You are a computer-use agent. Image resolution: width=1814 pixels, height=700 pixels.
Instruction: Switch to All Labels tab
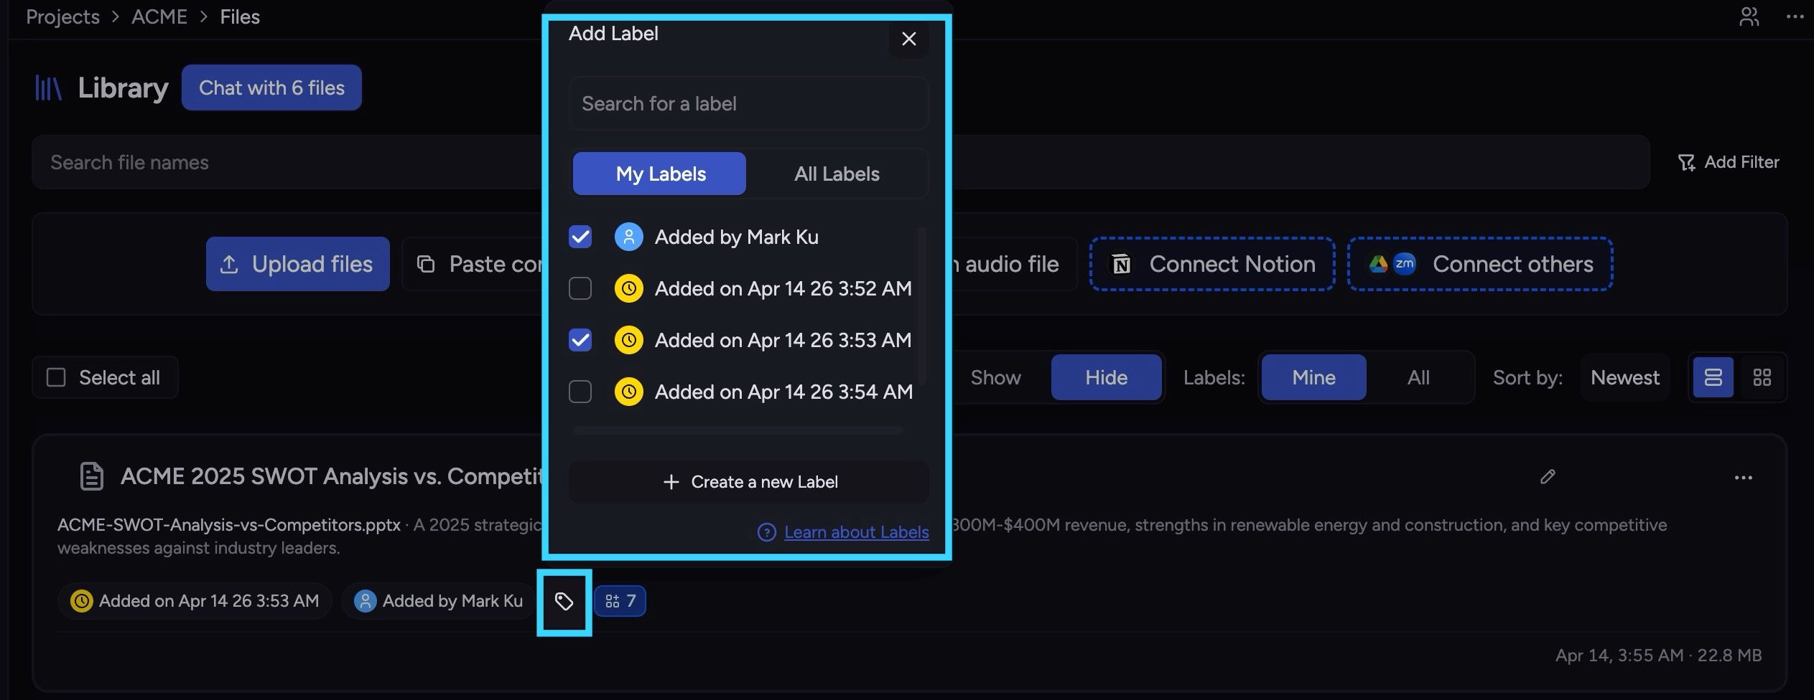837,174
